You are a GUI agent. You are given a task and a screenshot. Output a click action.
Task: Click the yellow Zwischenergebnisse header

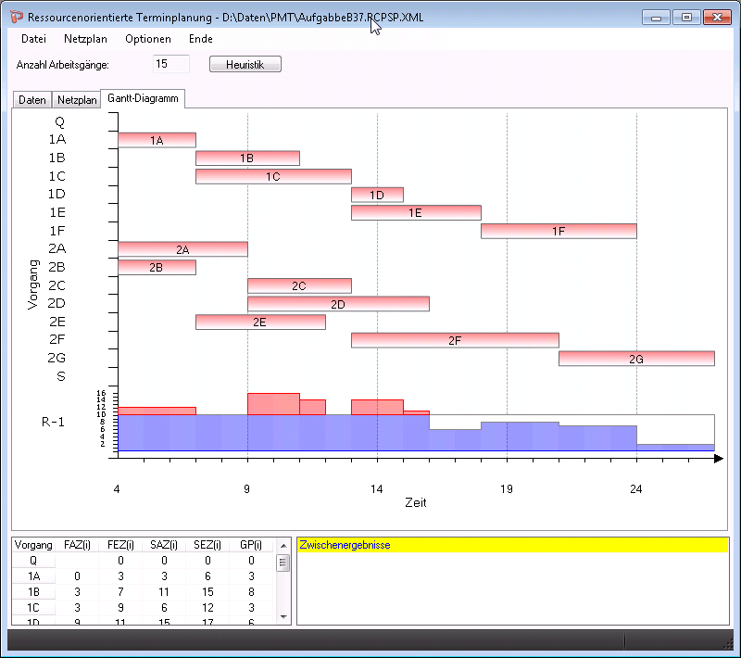coord(512,545)
